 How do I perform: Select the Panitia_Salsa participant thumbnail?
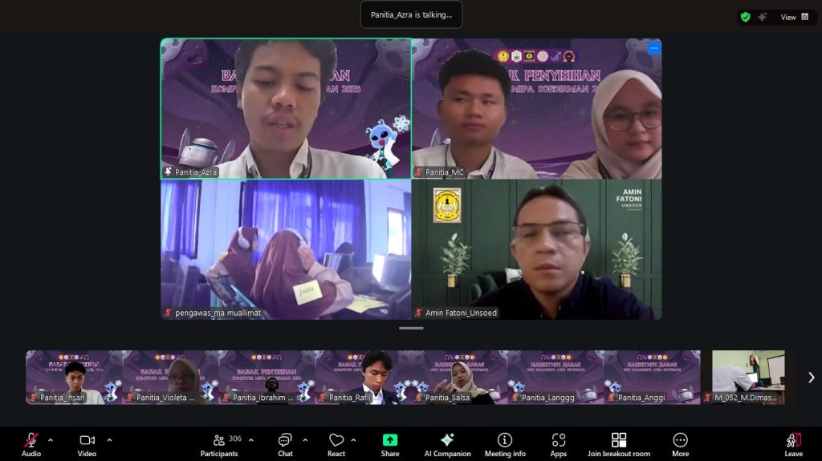click(459, 377)
